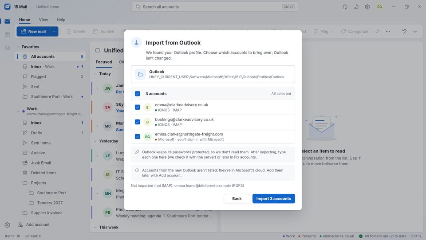Image resolution: width=426 pixels, height=240 pixels.
Task: Click the JW sender avatar in message list
Action: click(107, 88)
